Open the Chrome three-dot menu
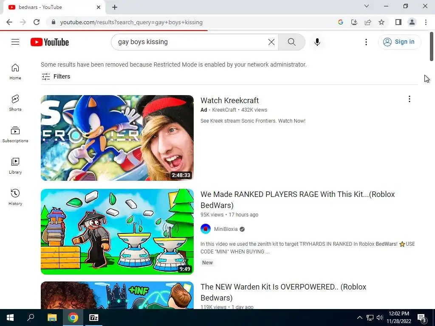The image size is (435, 326). point(426,22)
